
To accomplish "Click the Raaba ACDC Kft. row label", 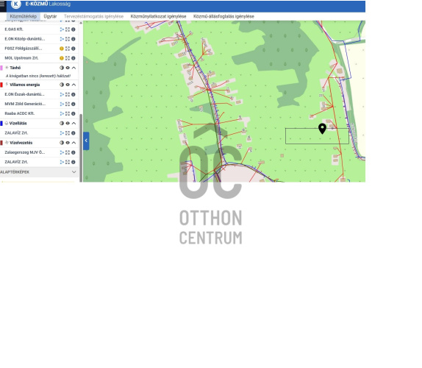I will (19, 113).
